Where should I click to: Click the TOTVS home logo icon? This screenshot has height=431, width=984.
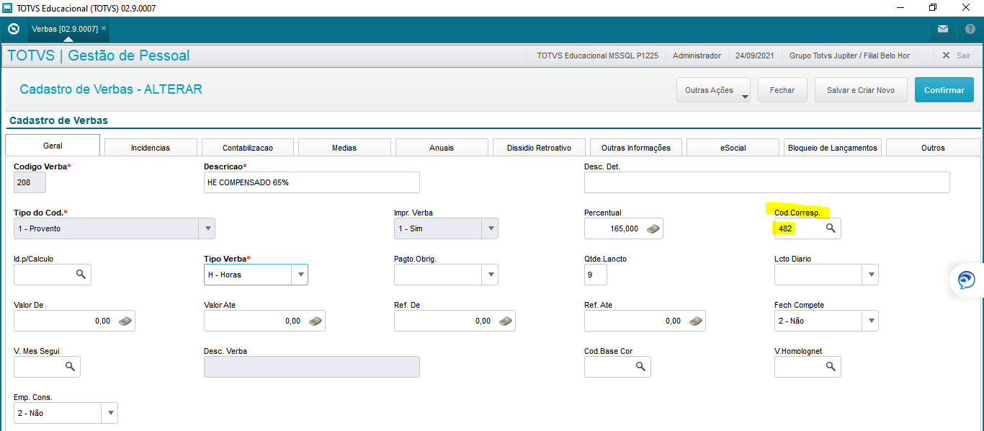point(13,29)
